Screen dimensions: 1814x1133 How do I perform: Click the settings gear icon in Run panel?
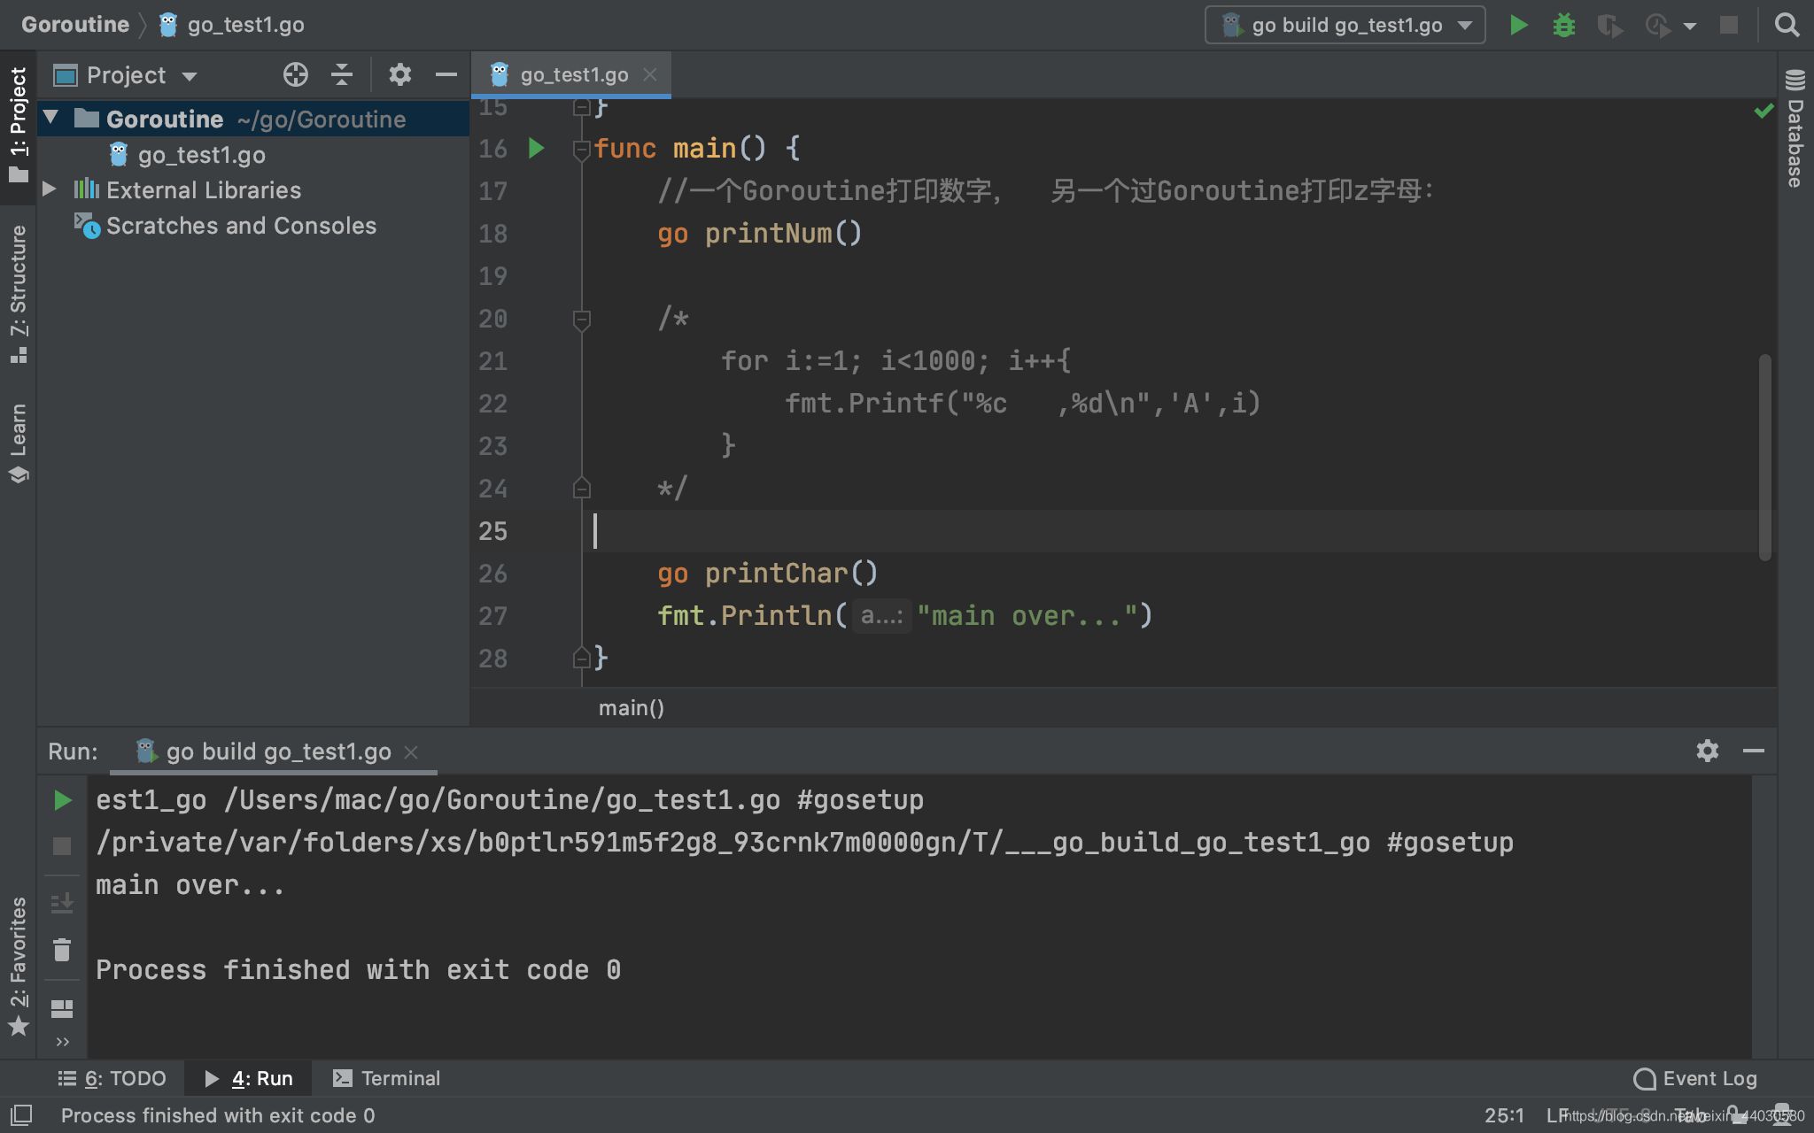[x=1707, y=749]
